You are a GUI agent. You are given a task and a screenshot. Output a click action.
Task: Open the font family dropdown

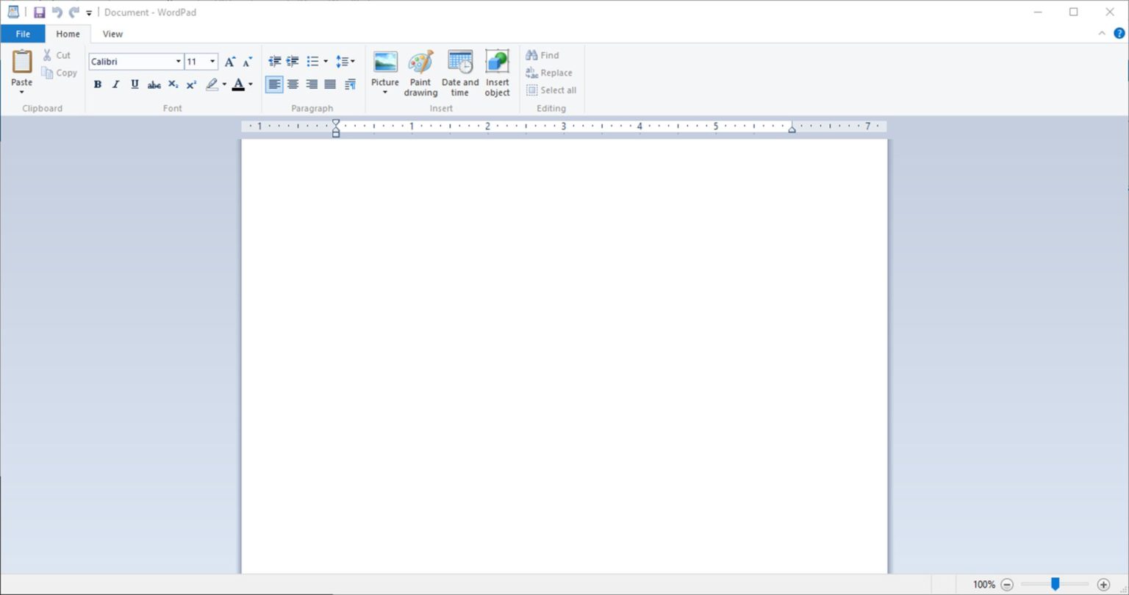(x=176, y=61)
